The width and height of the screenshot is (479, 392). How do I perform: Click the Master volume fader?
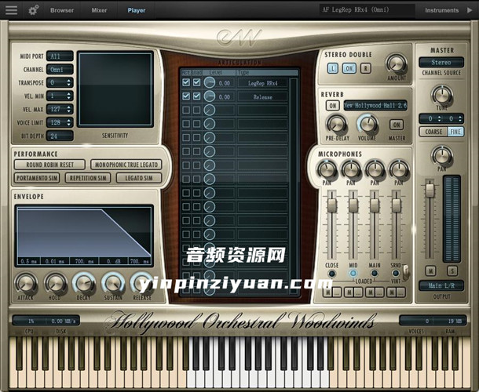click(430, 190)
